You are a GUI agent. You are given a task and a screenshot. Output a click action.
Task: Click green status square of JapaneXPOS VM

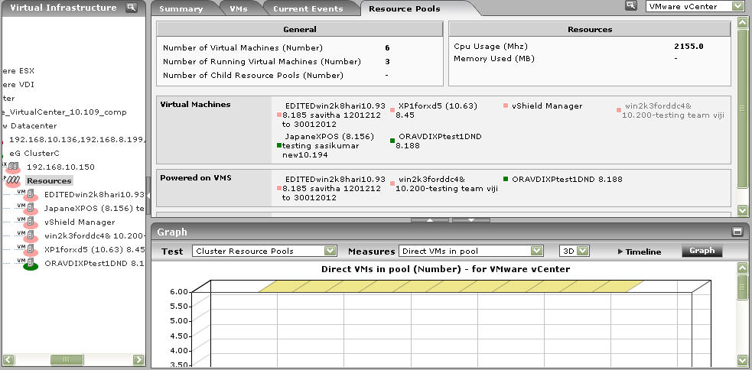[279, 145]
